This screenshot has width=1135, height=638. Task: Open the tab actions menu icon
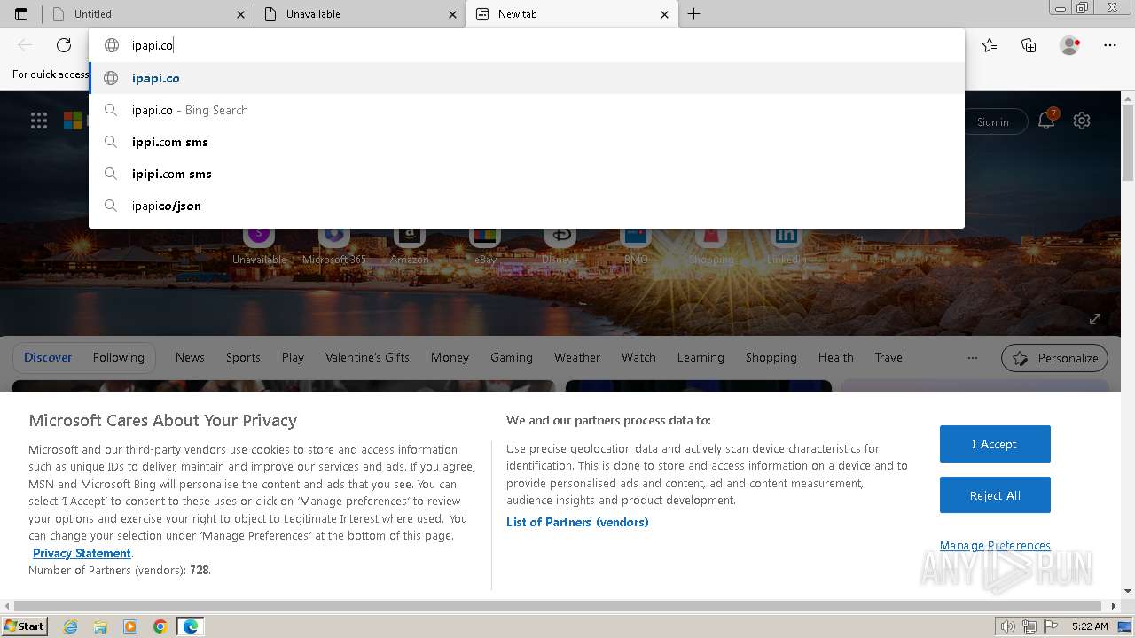tap(21, 14)
